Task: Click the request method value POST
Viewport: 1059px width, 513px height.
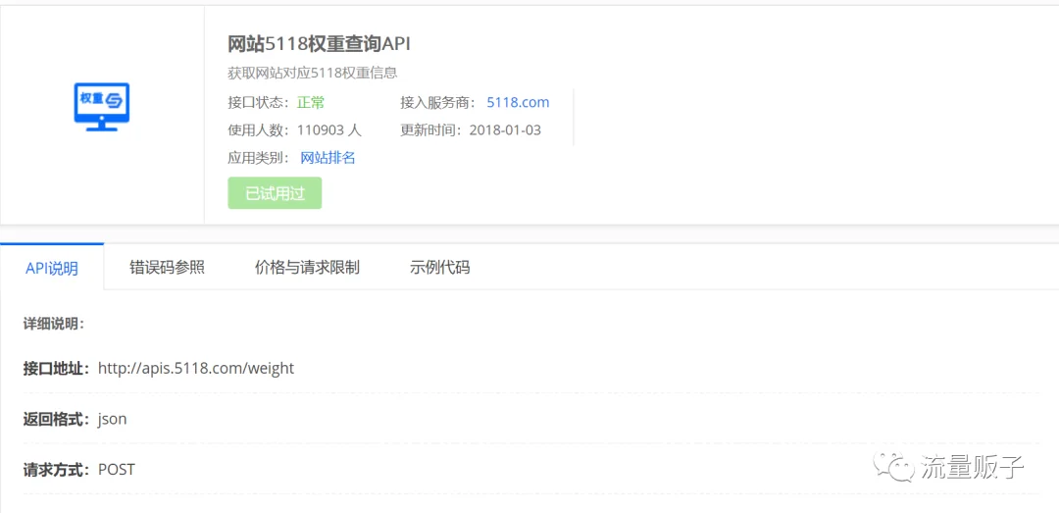Action: 116,469
